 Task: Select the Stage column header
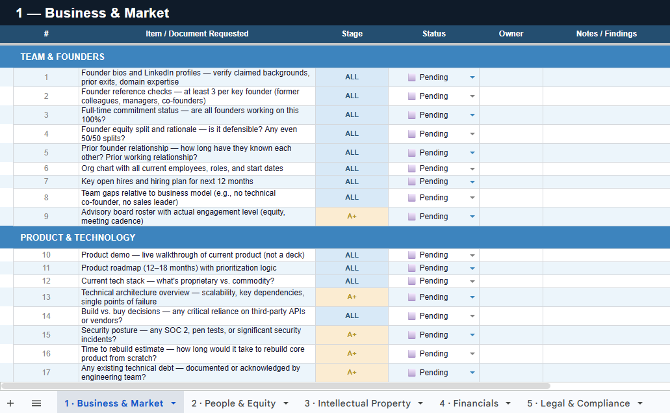coord(352,34)
